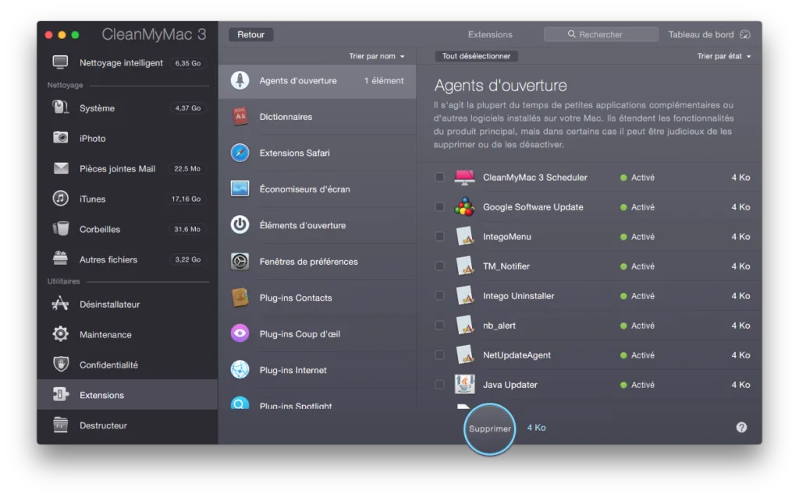Image resolution: width=799 pixels, height=497 pixels.
Task: Click the Économiseurs d'écran picture icon
Action: coord(240,189)
